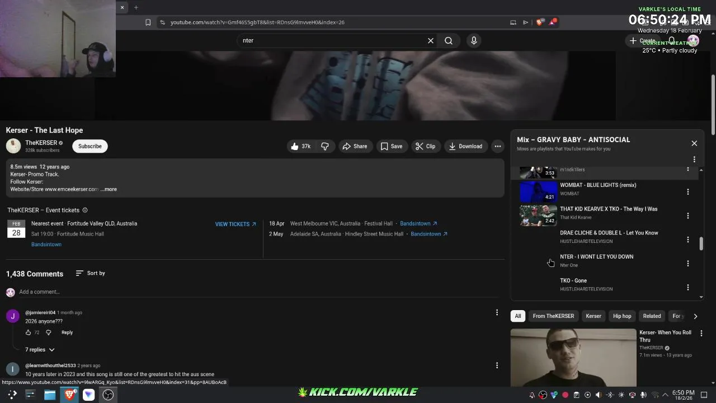Start voice search with microphone
Viewport: 716px width, 403px height.
click(x=474, y=40)
